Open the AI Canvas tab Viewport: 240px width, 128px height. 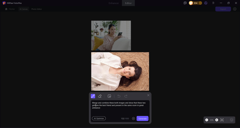[24, 9]
